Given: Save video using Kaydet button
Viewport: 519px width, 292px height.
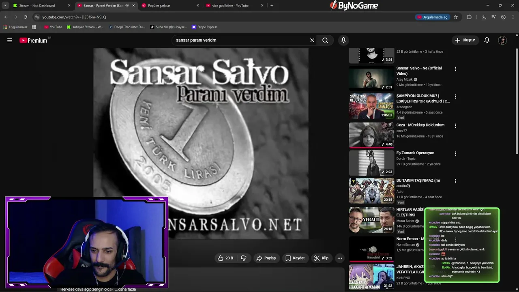Looking at the screenshot, I should [x=295, y=258].
